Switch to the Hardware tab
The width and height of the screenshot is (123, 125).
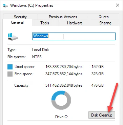75,23
